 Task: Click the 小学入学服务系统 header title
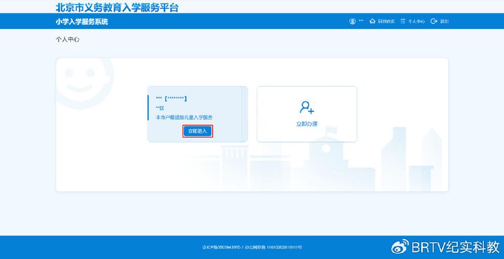click(x=82, y=22)
